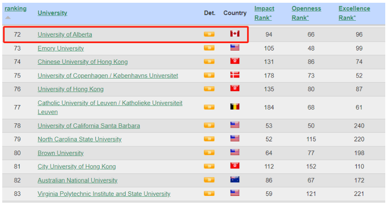
Task: Click US flag in Virginia Polytechnic row
Action: click(x=235, y=193)
